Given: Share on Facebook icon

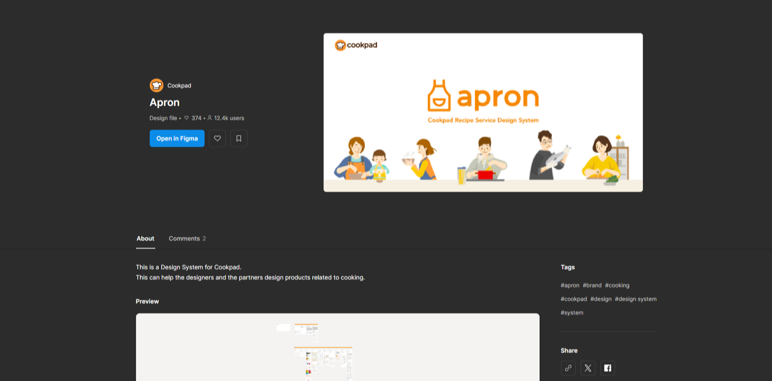Looking at the screenshot, I should pos(608,368).
